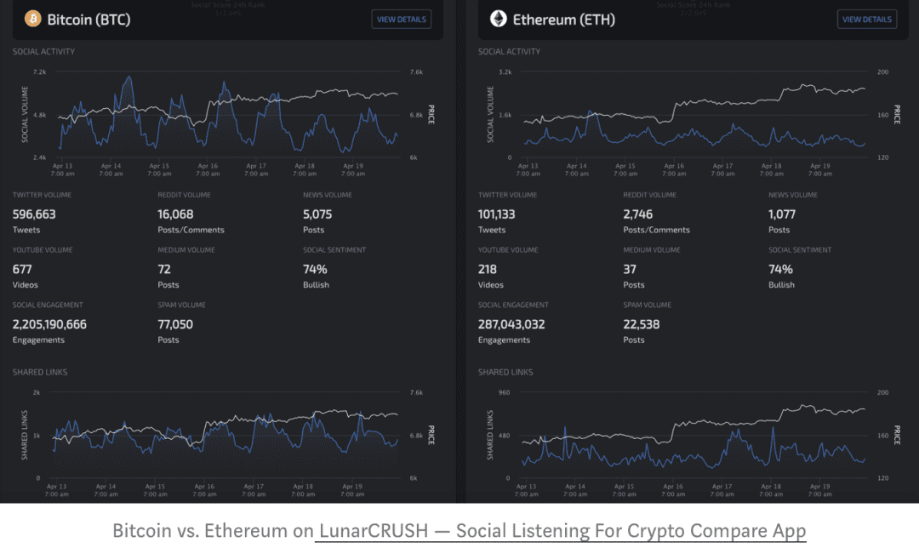Image resolution: width=919 pixels, height=548 pixels.
Task: Click the Ethereum diamond logo icon
Action: tap(498, 19)
